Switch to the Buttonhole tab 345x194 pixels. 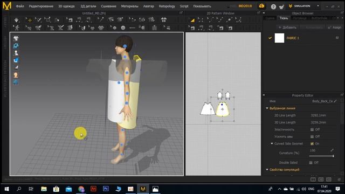coord(319,18)
